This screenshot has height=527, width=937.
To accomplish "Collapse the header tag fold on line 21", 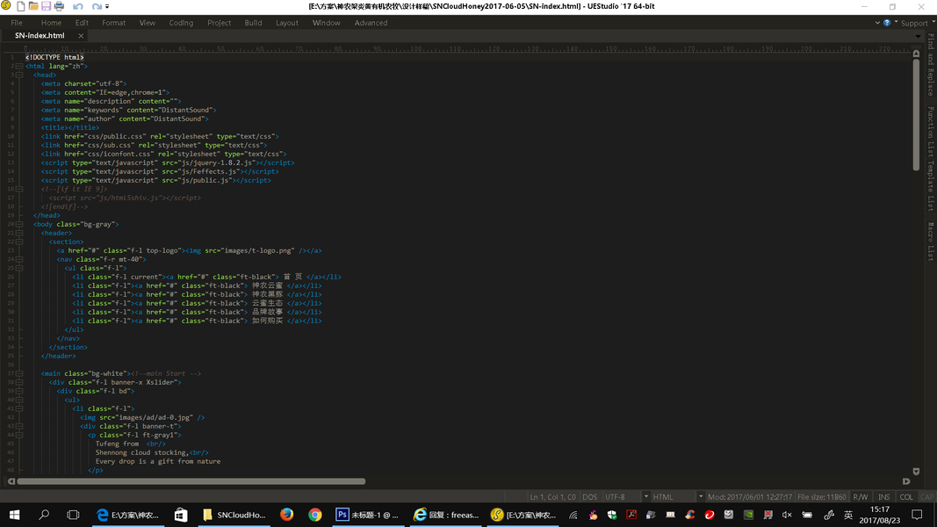I will point(19,233).
